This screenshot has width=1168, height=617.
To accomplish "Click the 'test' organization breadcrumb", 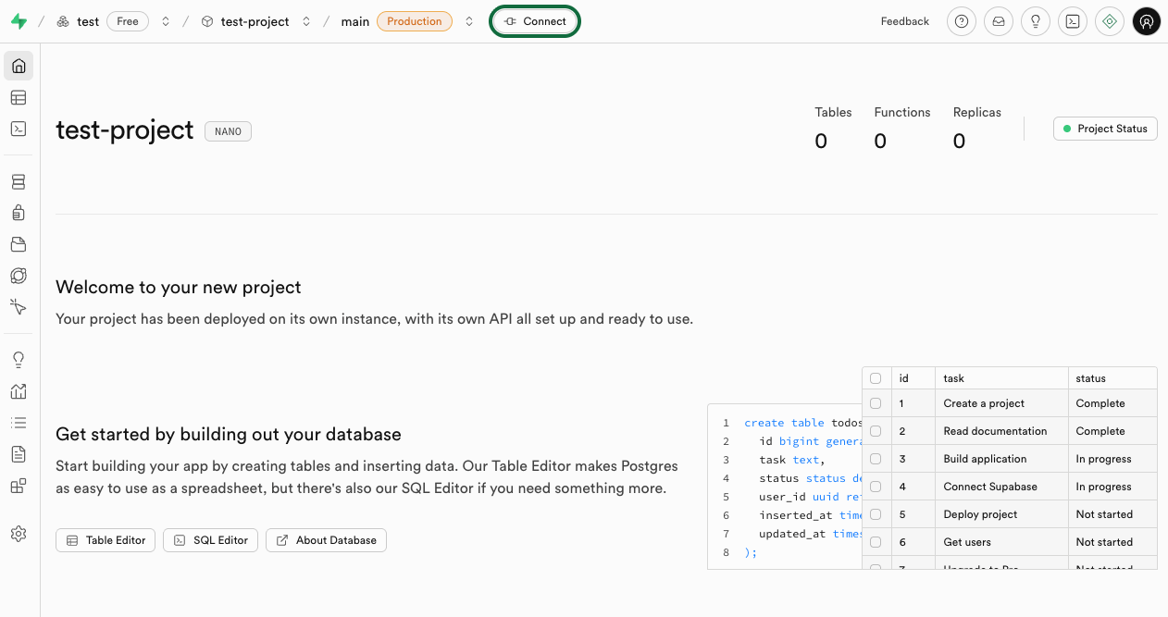I will (x=88, y=21).
